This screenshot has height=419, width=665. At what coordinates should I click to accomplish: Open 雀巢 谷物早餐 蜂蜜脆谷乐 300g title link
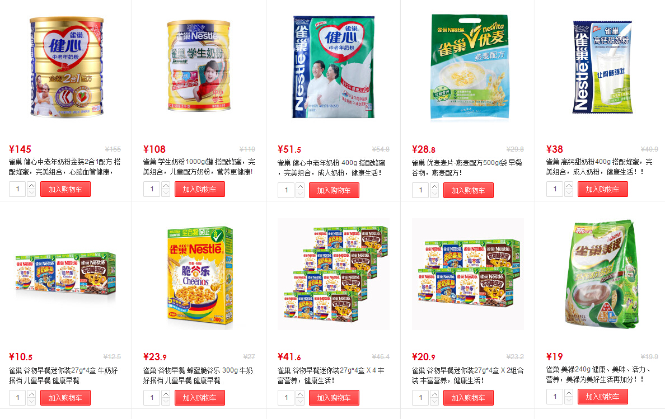coord(198,375)
